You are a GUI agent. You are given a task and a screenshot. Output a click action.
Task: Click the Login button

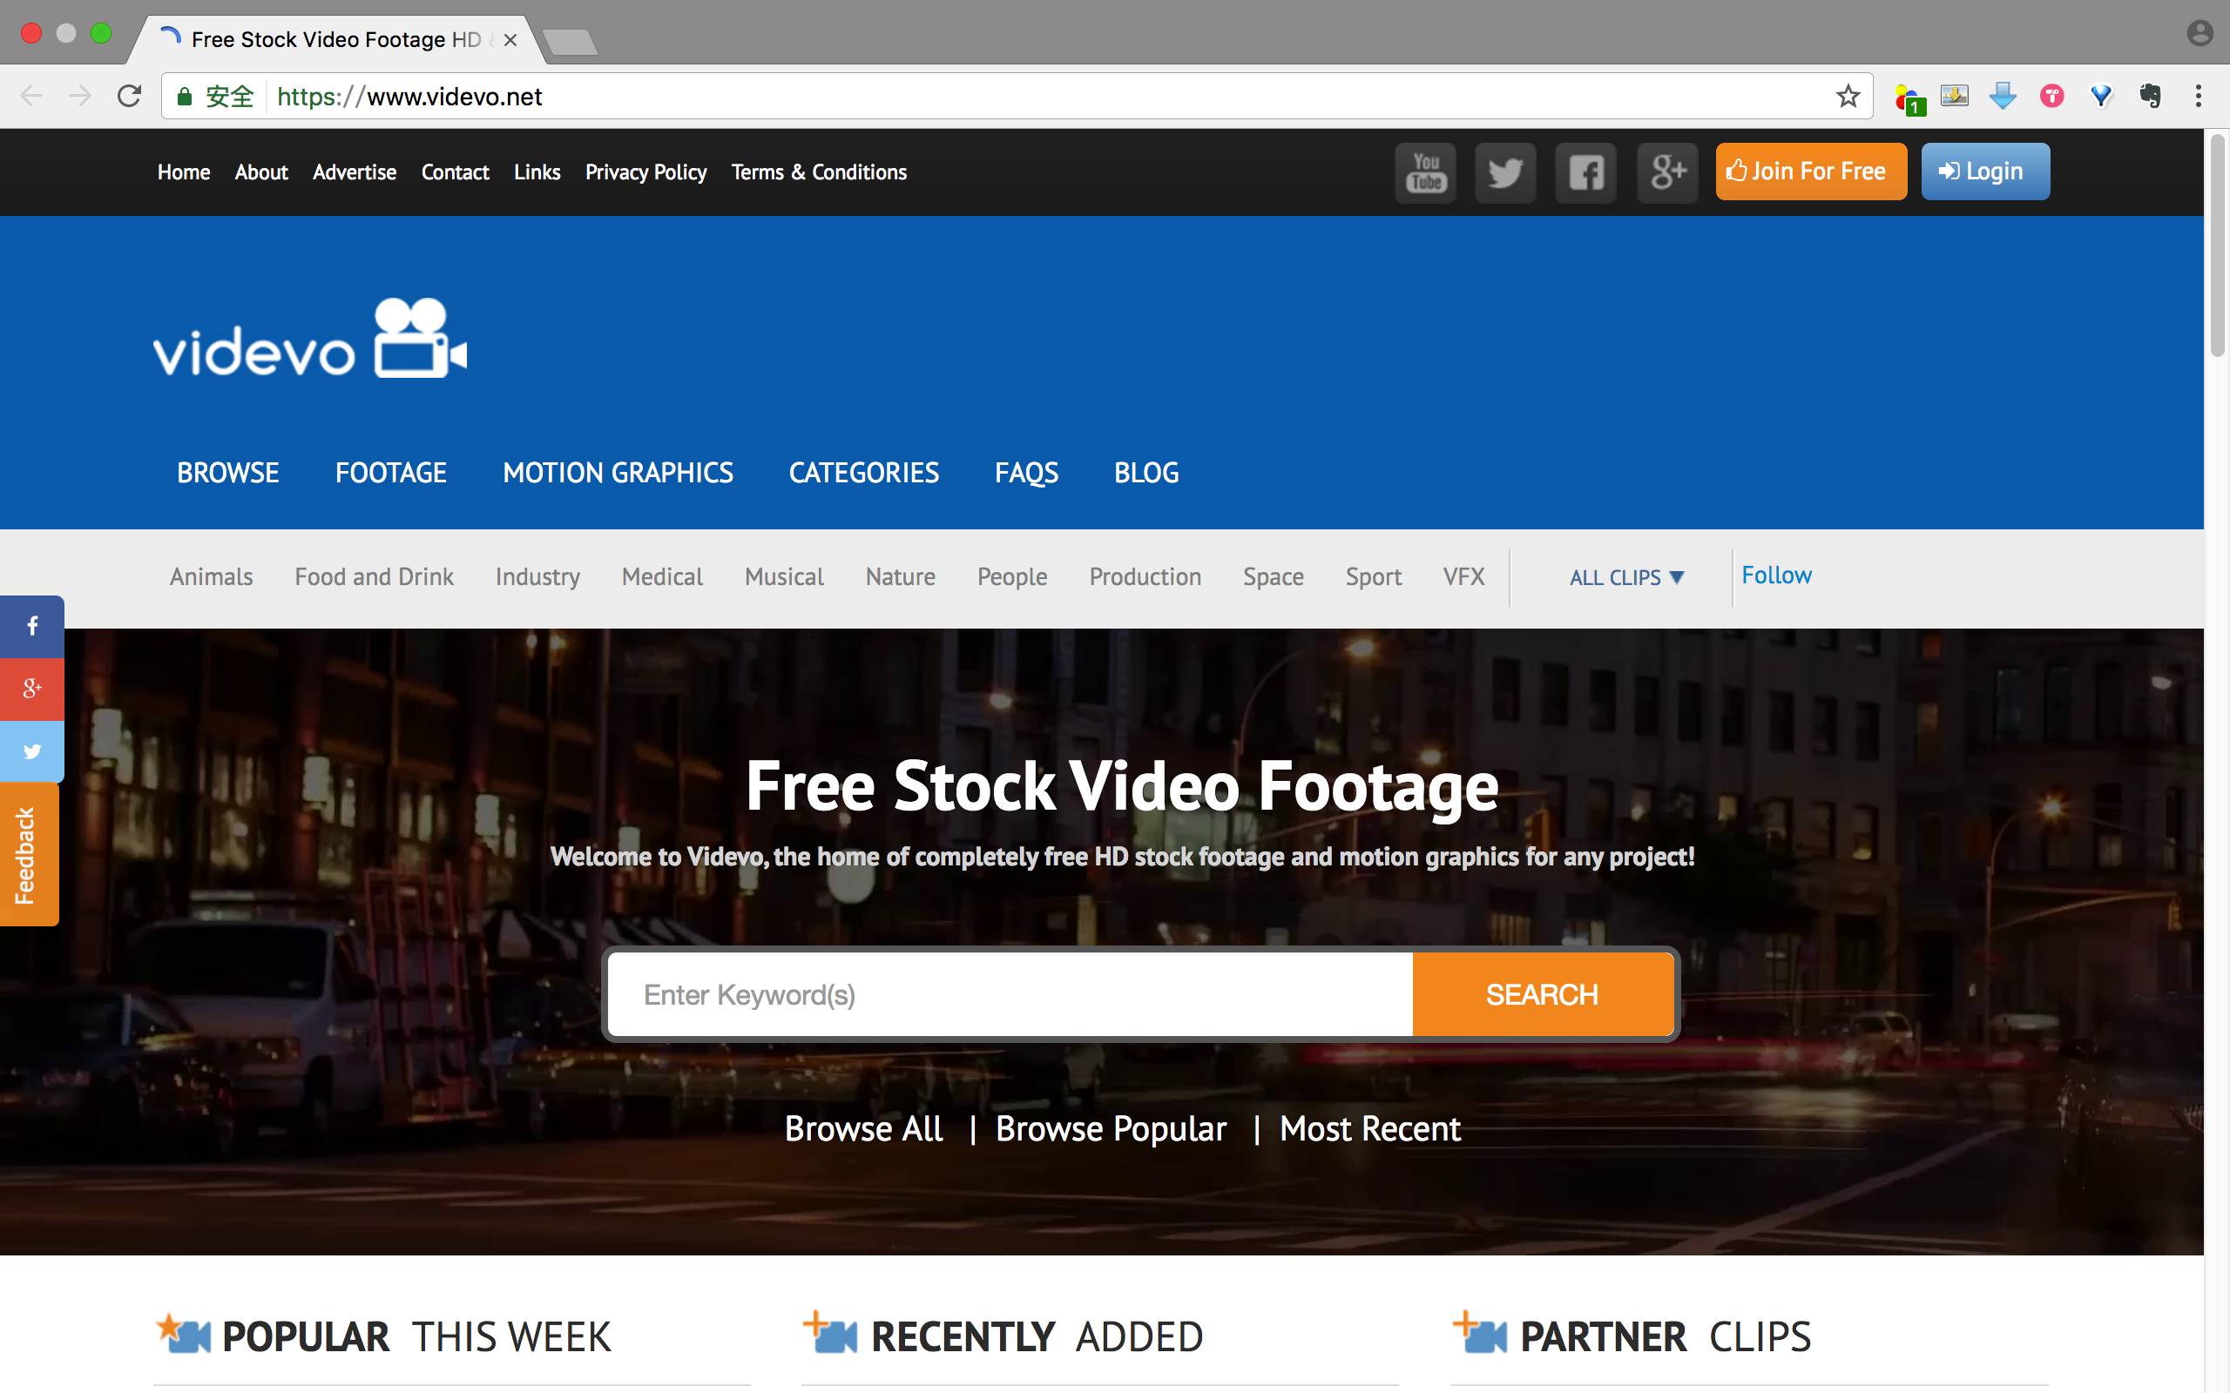click(x=1985, y=172)
